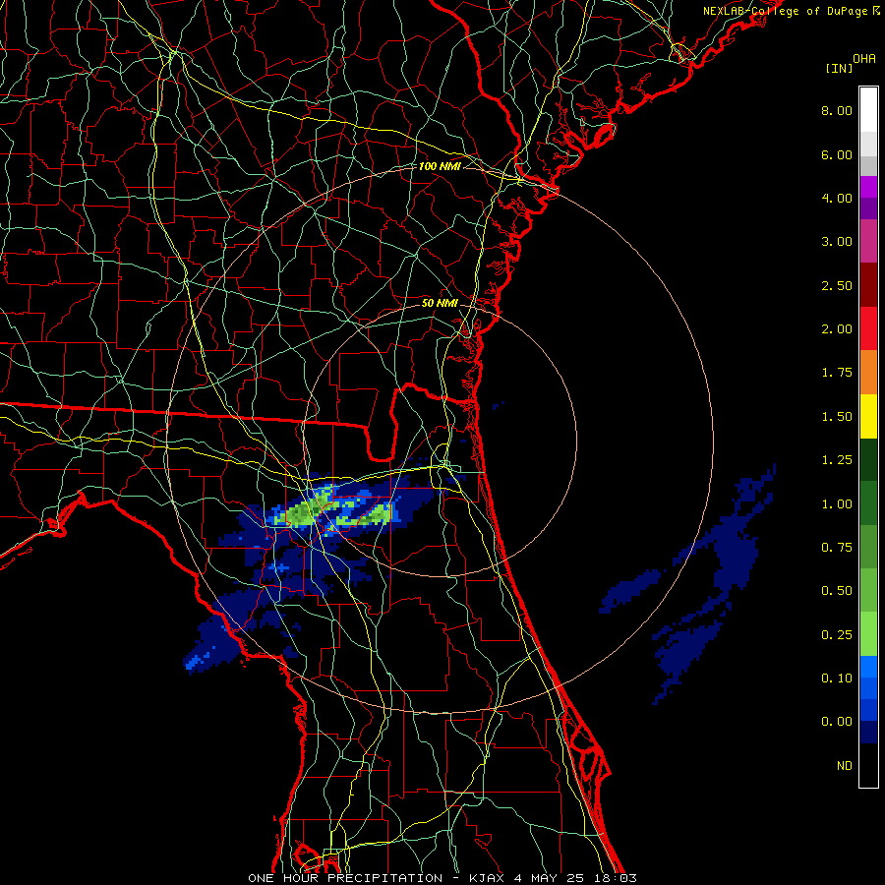885x885 pixels.
Task: Select the 0.50 legend value
Action: pyautogui.click(x=837, y=591)
